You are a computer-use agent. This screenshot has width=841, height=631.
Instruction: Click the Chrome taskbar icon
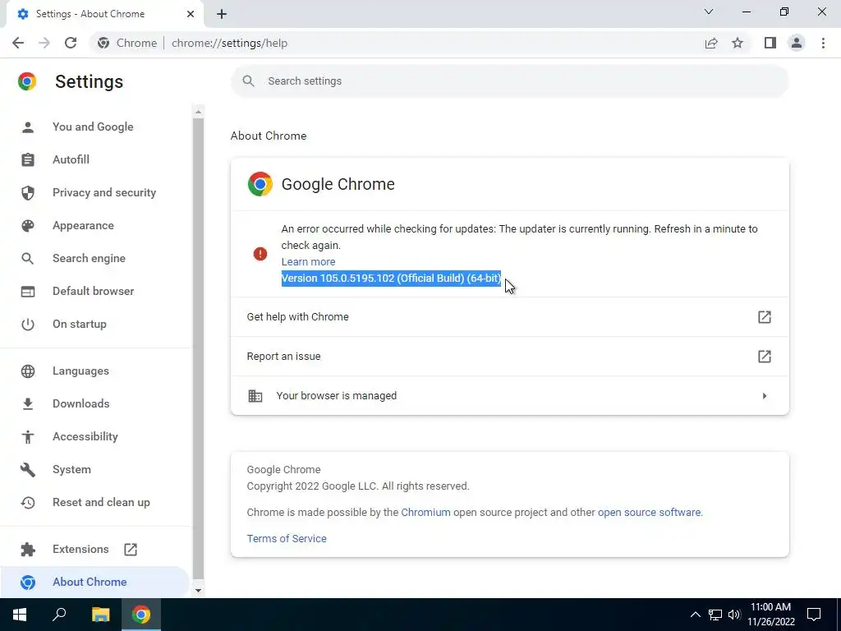click(141, 615)
